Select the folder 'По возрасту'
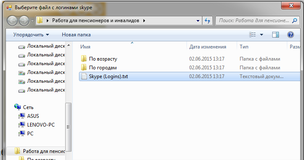 point(103,59)
